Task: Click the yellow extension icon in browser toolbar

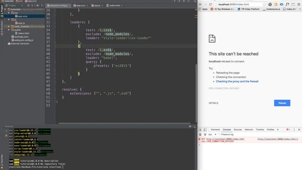Action: (276, 4)
